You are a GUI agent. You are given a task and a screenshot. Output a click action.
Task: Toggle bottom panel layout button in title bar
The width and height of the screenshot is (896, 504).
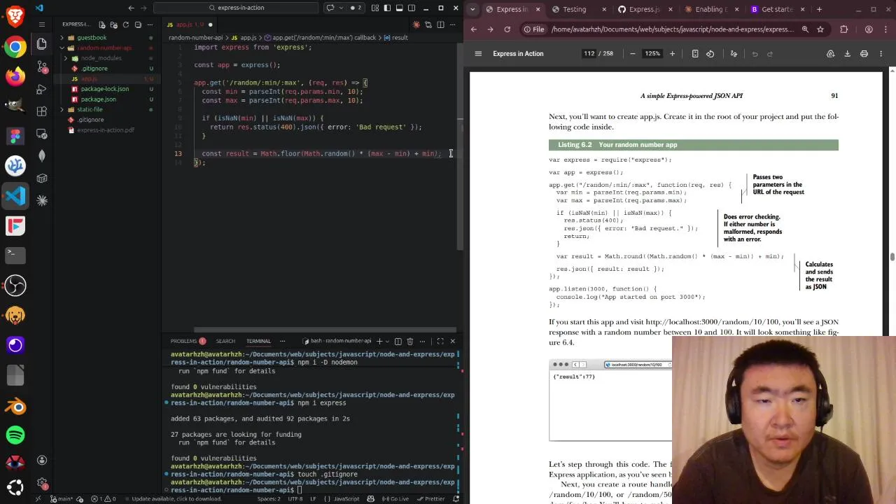coord(399,8)
